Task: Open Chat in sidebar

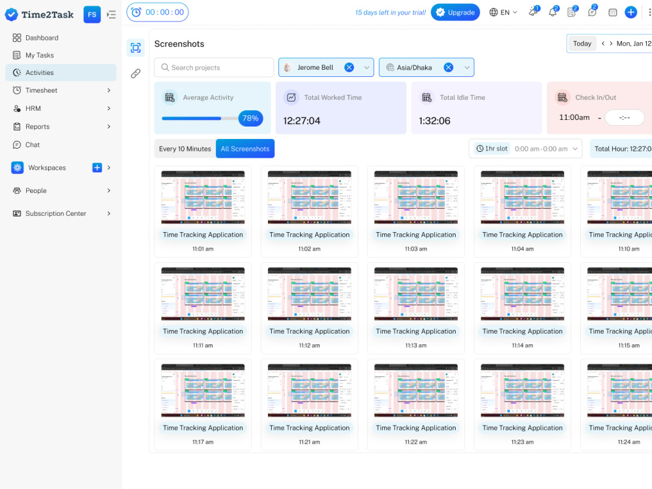Action: tap(61, 145)
